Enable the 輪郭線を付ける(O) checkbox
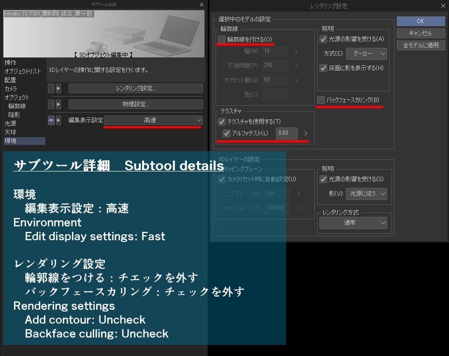 click(221, 41)
